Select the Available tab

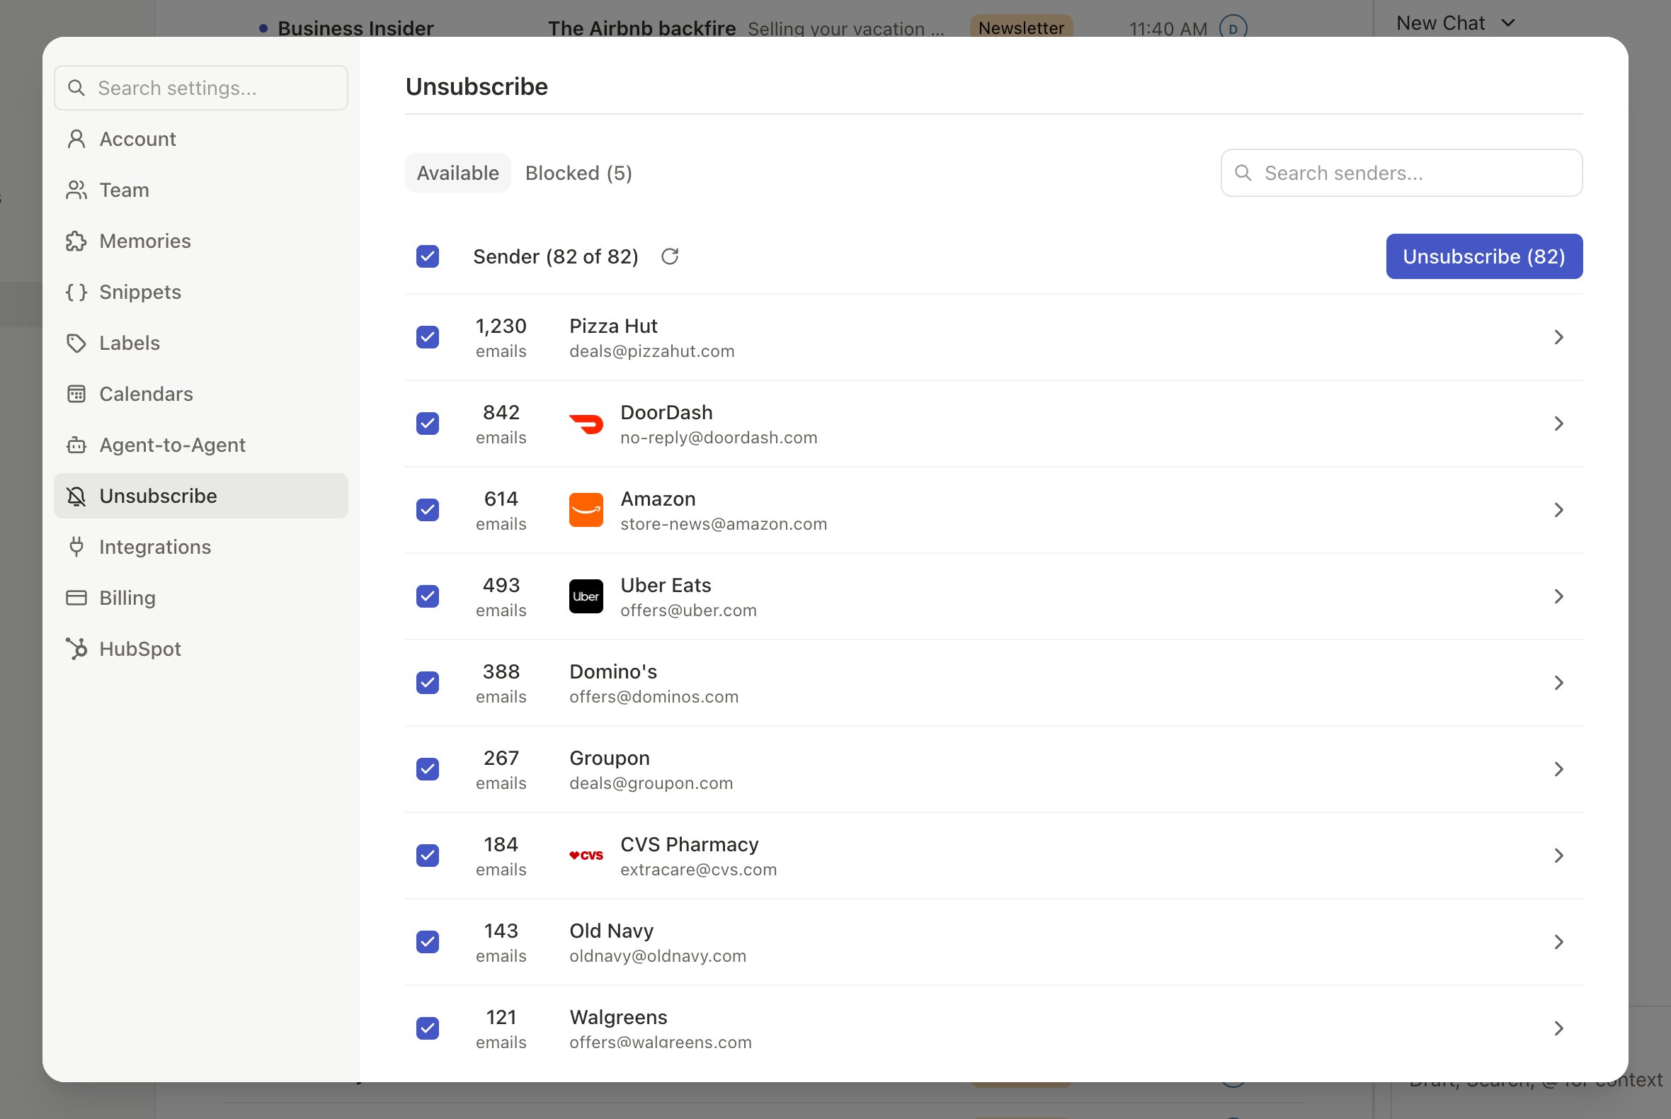457,173
